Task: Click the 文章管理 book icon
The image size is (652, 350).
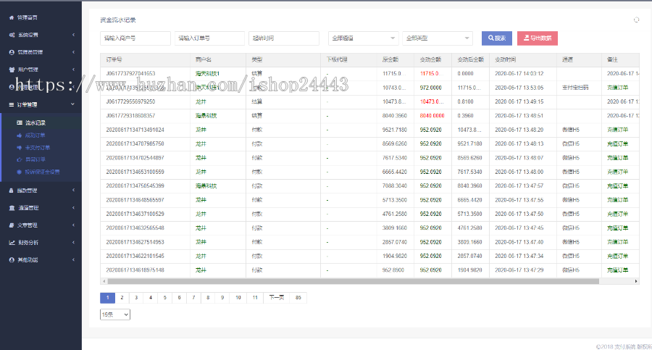Action: tap(12, 225)
